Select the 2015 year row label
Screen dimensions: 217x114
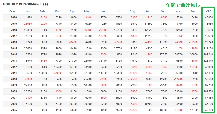14,48
